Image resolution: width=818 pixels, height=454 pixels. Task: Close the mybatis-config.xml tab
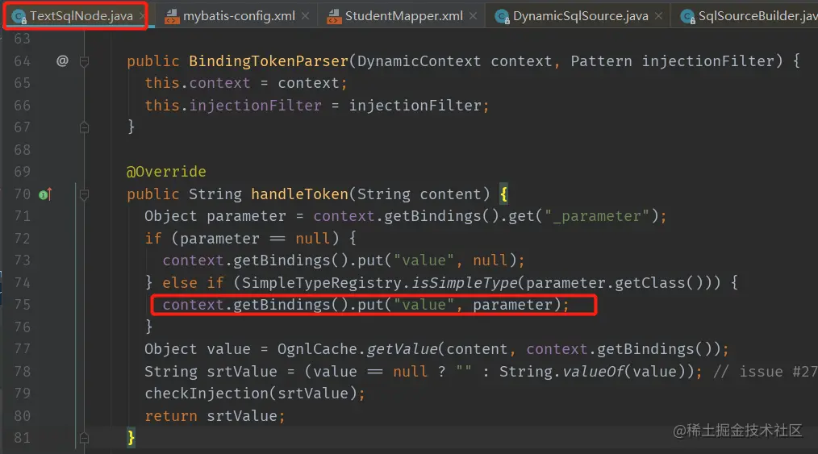[305, 16]
